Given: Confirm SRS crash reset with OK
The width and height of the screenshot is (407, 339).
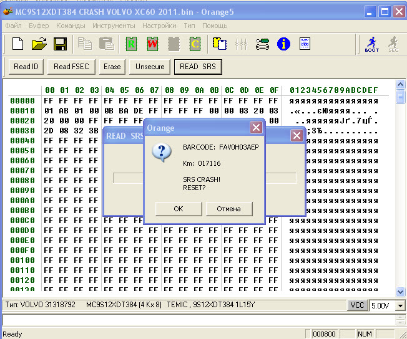Looking at the screenshot, I should click(x=179, y=209).
